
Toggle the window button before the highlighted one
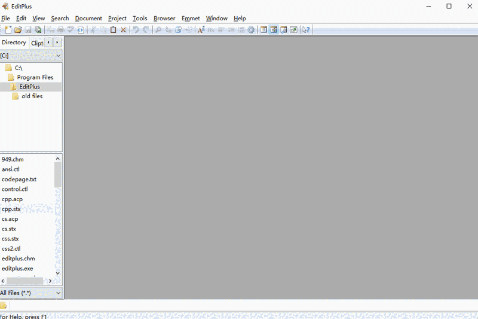click(263, 30)
